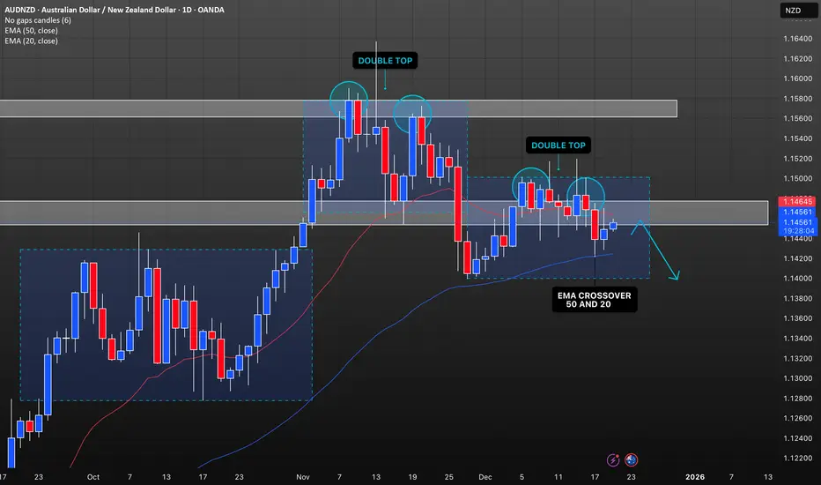Click the 11 date label on time axis
This screenshot has height=485, width=821.
coord(558,477)
